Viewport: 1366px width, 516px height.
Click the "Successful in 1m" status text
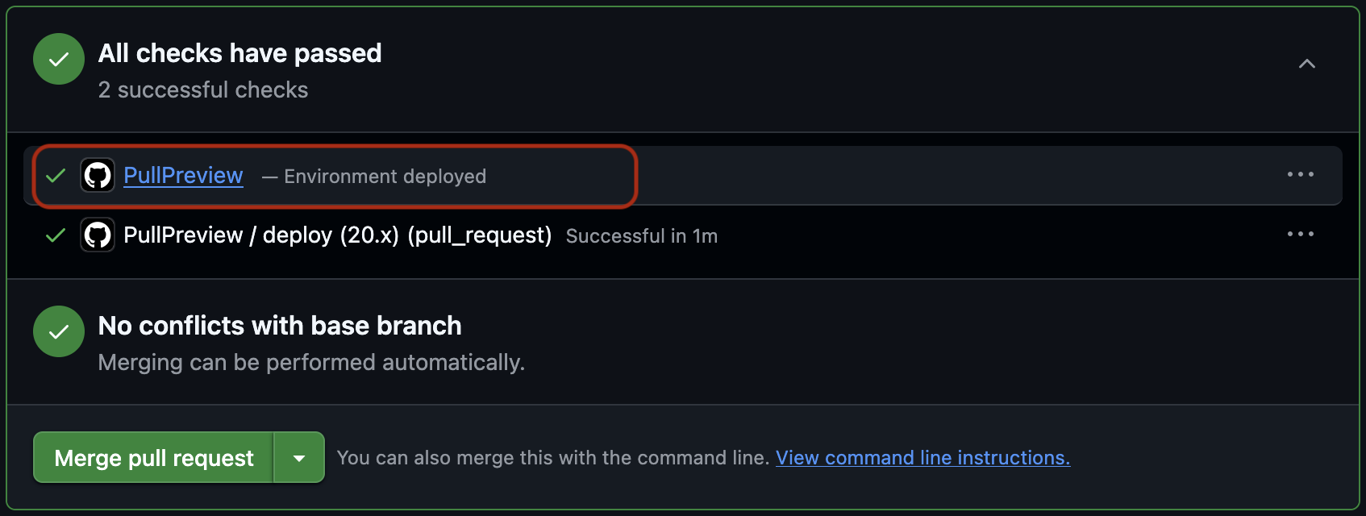click(x=641, y=236)
